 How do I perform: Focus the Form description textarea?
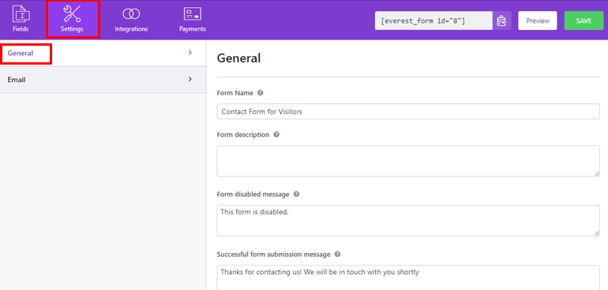[x=408, y=161]
